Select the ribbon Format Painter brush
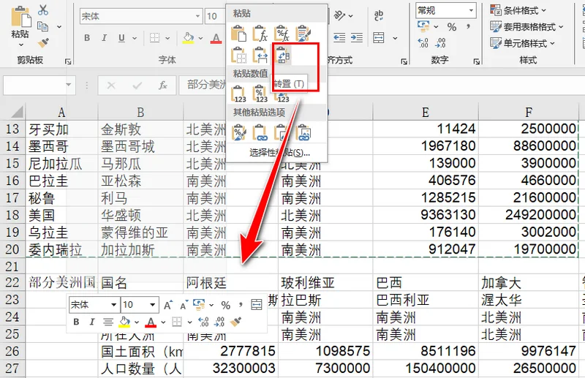 [43, 43]
